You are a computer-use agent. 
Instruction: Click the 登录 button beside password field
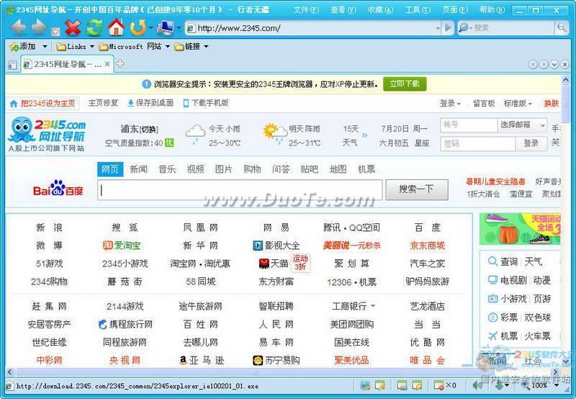click(x=531, y=143)
